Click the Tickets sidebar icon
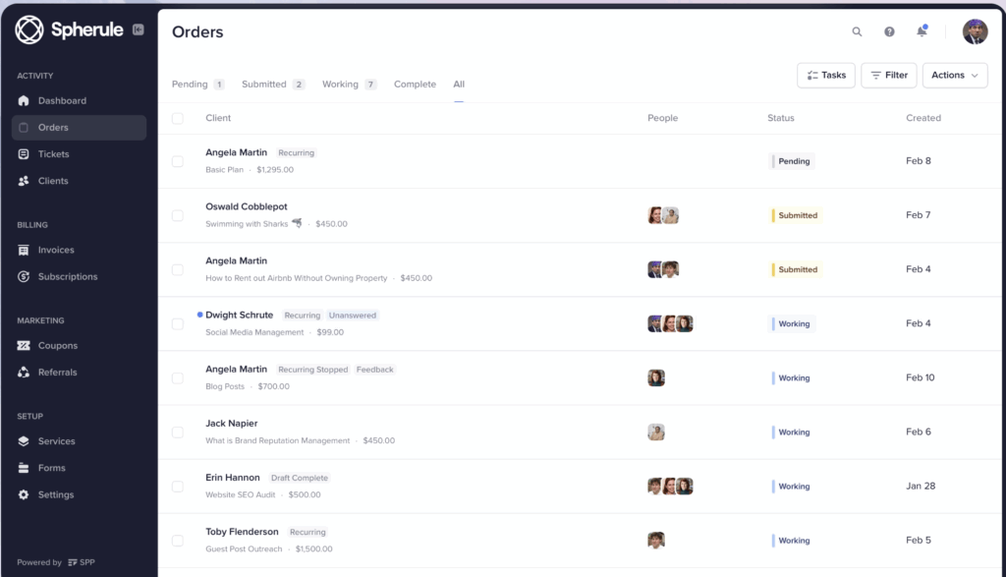 tap(24, 154)
